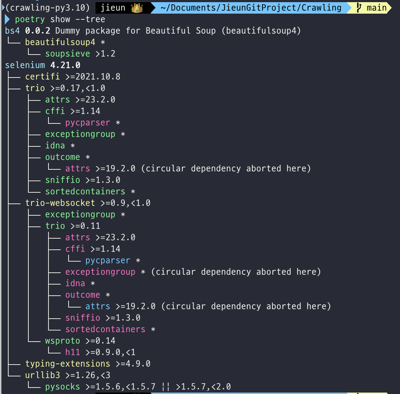Click the ~/Documents/JieunGitProject/Crawling path segment

251,8
